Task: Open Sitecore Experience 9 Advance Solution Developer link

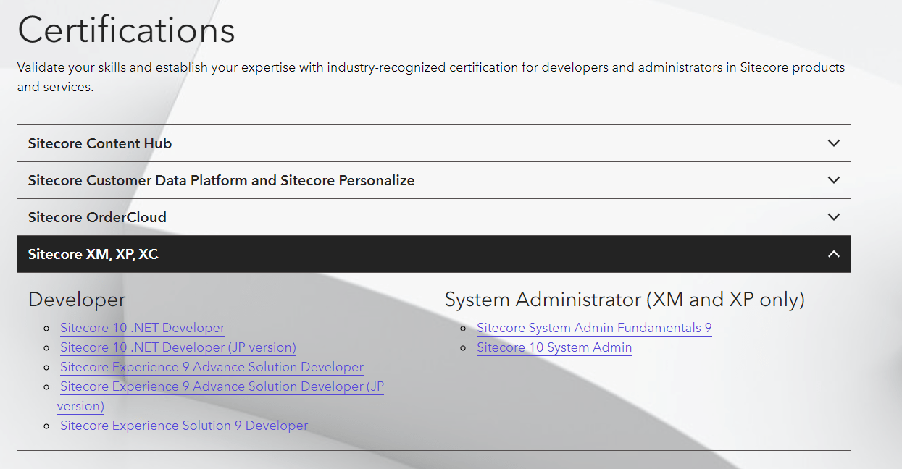Action: coord(212,367)
